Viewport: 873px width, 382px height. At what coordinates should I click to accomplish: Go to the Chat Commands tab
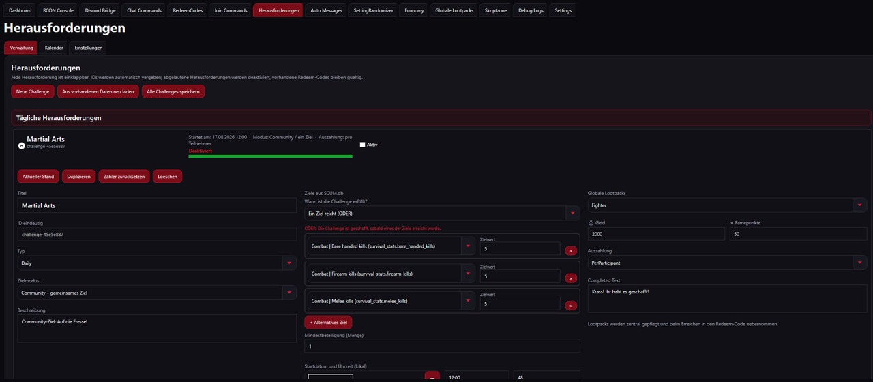(x=145, y=10)
